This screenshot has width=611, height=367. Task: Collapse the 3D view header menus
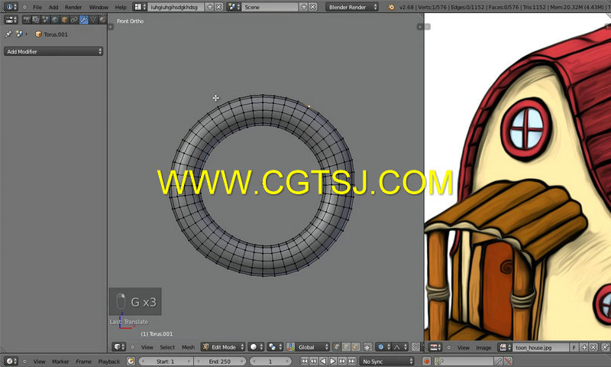pyautogui.click(x=132, y=346)
